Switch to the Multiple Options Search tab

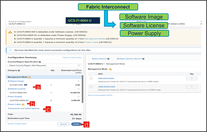pos(131,59)
